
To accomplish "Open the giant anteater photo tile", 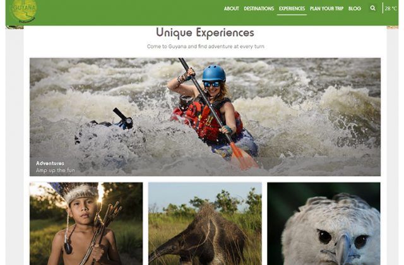I will coord(205,223).
